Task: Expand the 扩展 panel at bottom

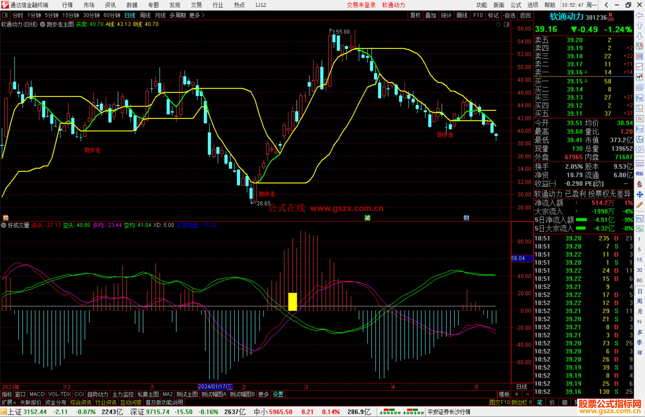Action: pos(9,402)
